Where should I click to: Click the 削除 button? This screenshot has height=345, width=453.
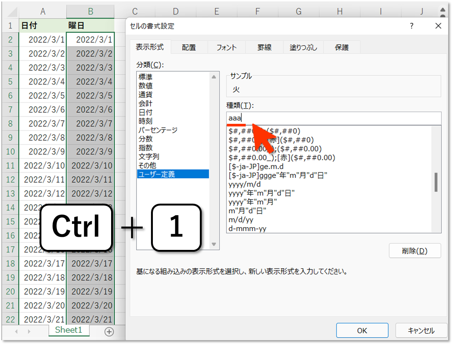click(415, 251)
